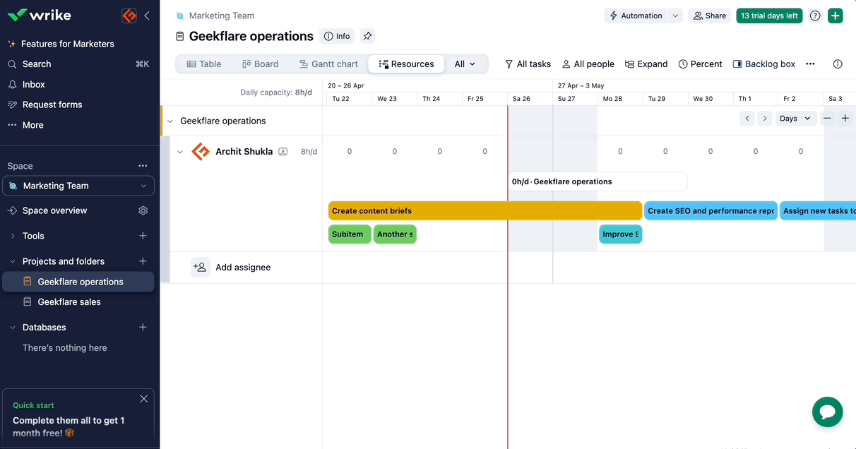
Task: Select the green Subitem task bar
Action: [350, 234]
